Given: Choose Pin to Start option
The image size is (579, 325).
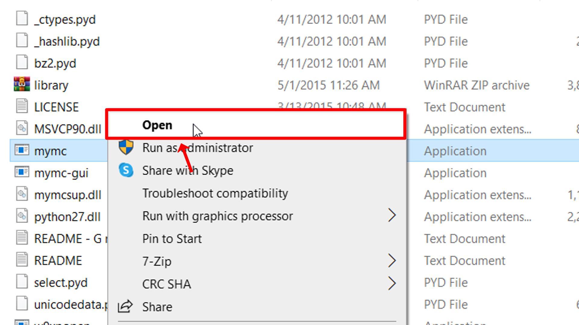Looking at the screenshot, I should click(x=172, y=239).
